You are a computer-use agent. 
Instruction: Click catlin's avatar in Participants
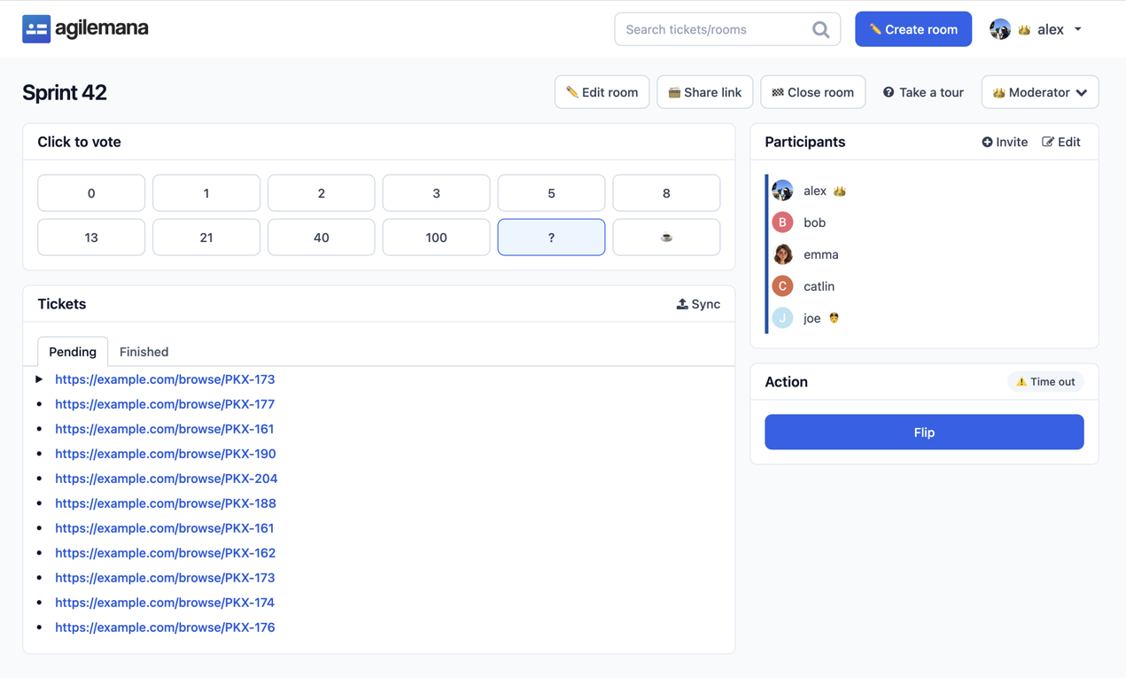pyautogui.click(x=782, y=286)
